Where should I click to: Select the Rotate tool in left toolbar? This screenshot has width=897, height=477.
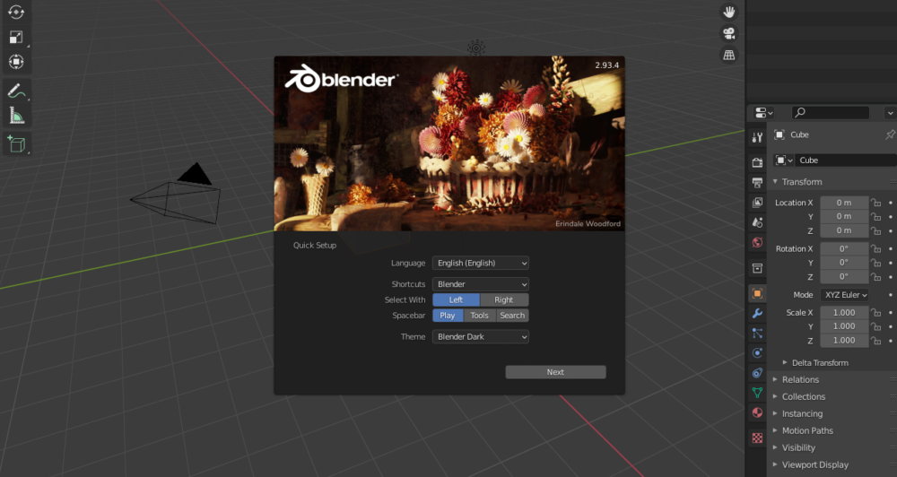pos(16,12)
